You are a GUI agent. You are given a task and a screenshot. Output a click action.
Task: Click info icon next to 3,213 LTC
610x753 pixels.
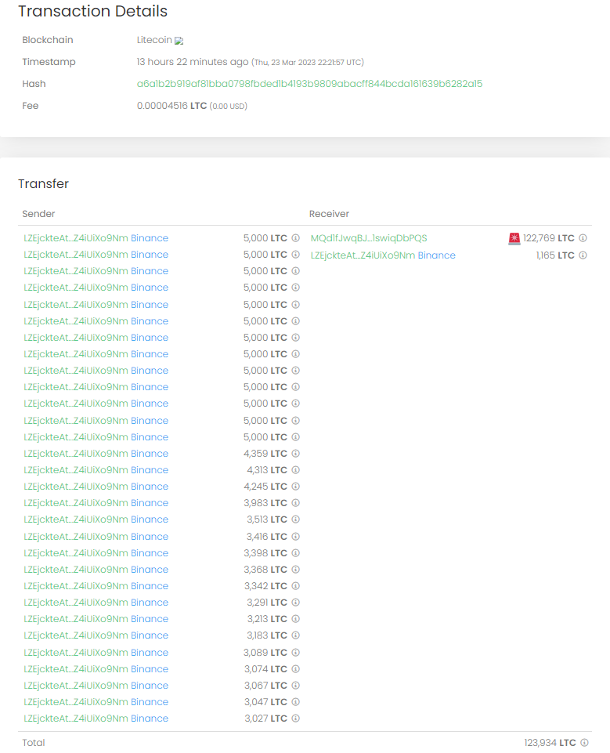tap(295, 619)
